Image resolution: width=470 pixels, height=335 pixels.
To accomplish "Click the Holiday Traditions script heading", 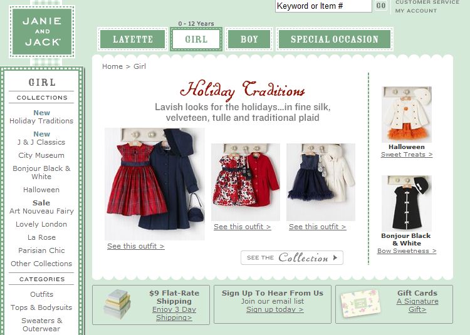I will 243,90.
